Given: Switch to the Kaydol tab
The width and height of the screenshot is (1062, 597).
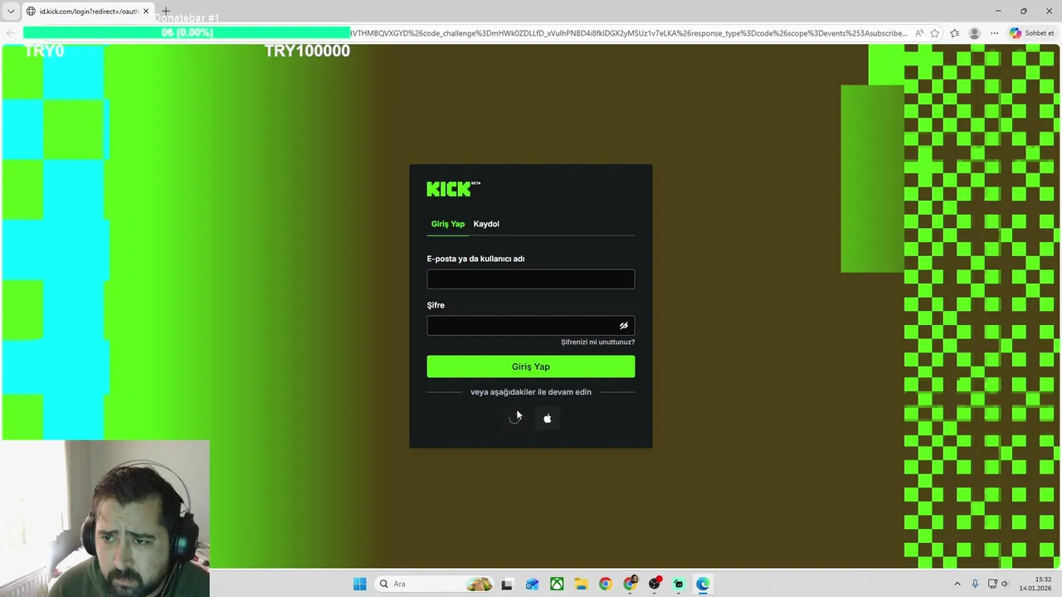Looking at the screenshot, I should 486,224.
